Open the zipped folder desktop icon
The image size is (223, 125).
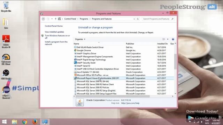[x=6, y=23]
